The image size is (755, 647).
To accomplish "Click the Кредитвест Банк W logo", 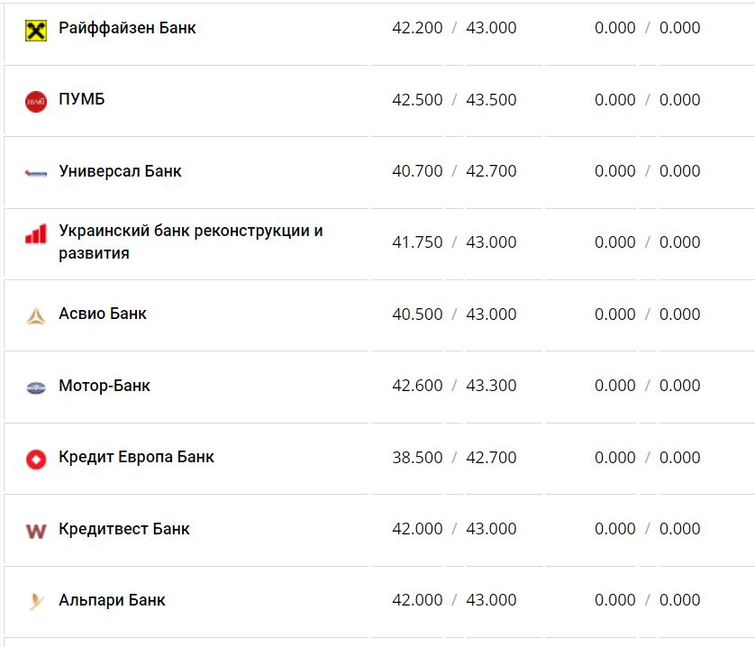I will tap(35, 531).
